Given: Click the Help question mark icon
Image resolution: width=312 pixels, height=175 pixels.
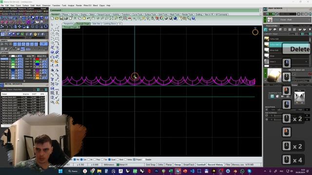Looking at the screenshot, I should [194, 18].
